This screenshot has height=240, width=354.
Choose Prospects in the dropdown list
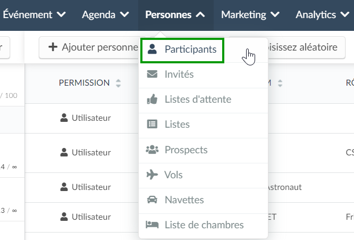coord(203,150)
